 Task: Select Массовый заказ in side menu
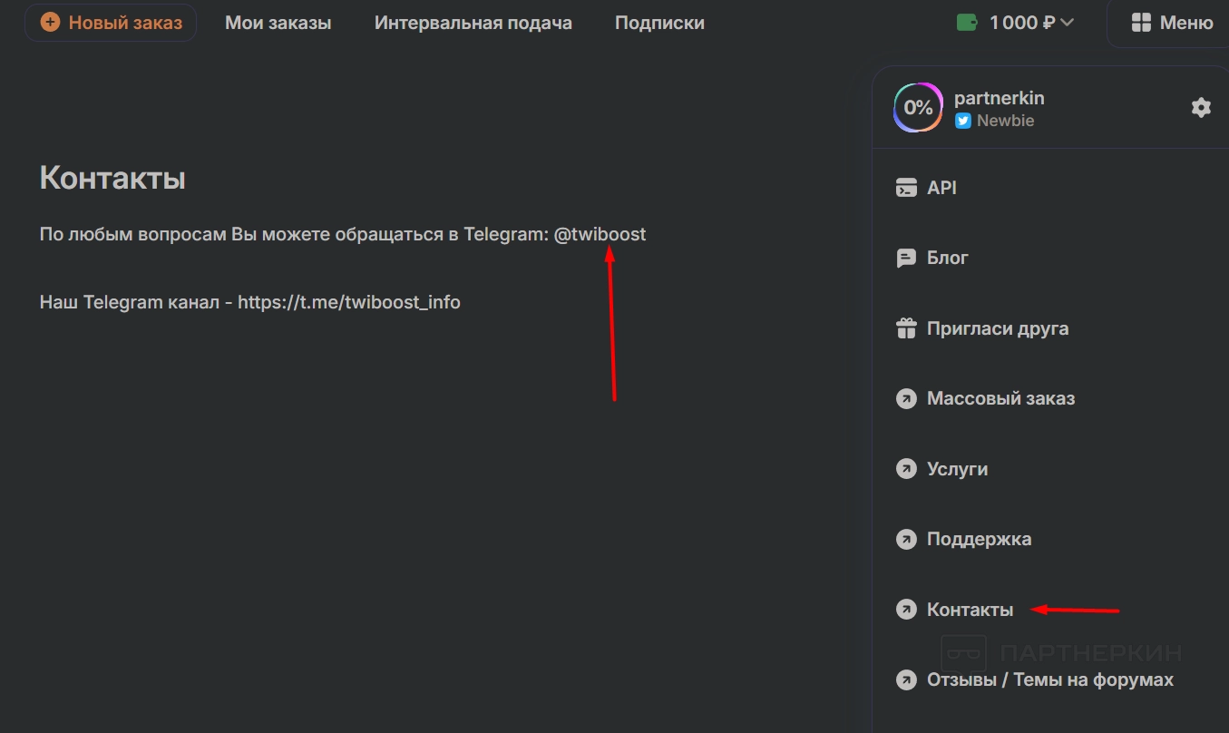coord(1000,398)
